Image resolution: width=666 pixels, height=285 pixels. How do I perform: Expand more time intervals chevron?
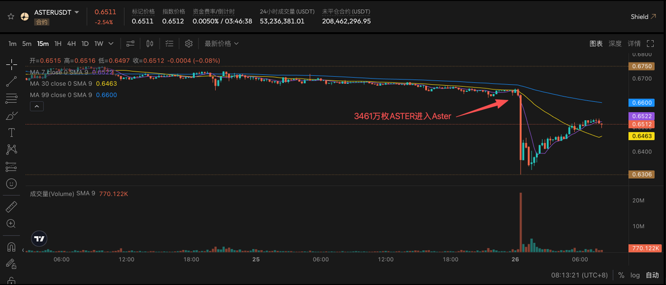(112, 43)
